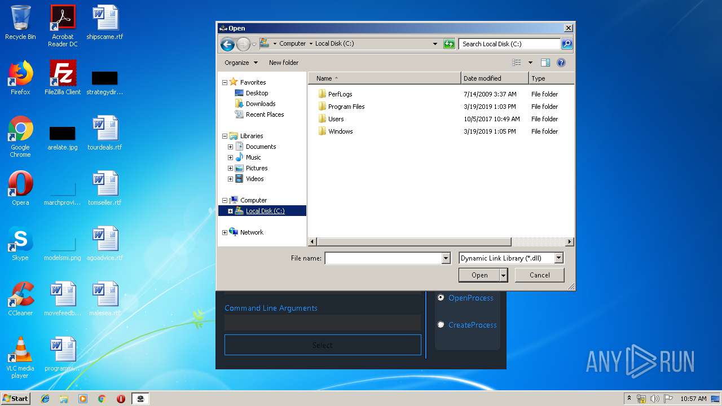722x406 pixels.
Task: Click the Search Local Disk (C:) box
Action: (x=510, y=44)
